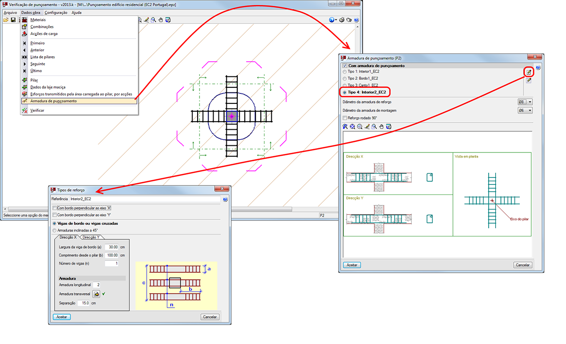
Task: Click the zoom window icon in main toolbar
Action: click(x=153, y=20)
